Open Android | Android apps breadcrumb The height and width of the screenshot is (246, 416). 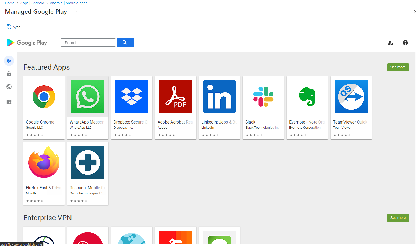(69, 3)
